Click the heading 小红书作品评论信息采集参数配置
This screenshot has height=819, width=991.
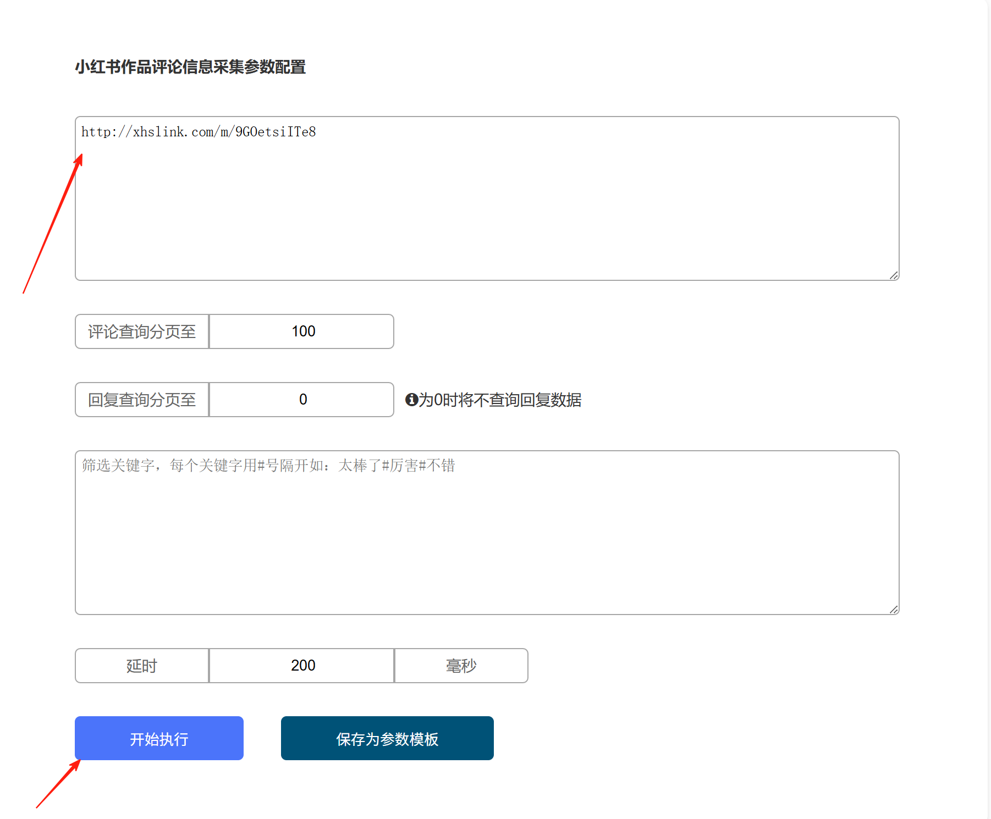190,67
